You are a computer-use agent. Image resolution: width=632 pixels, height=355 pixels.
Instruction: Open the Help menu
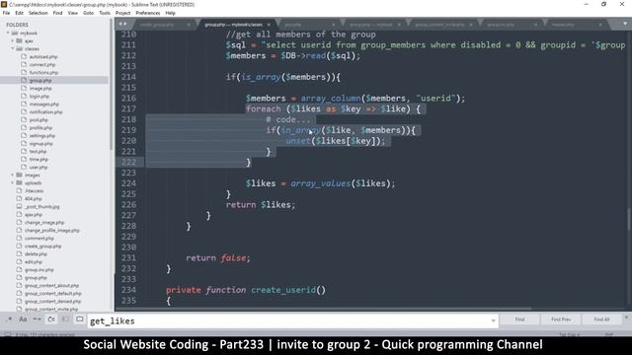coord(170,13)
